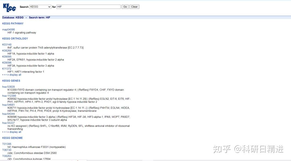Click text 'Conchiformibius steedae DSM 2580'
291x161 pixels.
click(35, 153)
